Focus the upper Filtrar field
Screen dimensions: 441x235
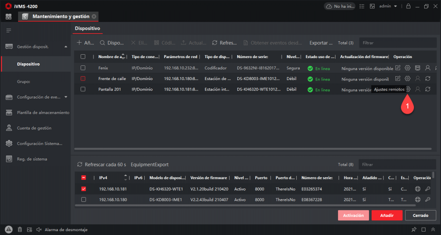(x=398, y=43)
